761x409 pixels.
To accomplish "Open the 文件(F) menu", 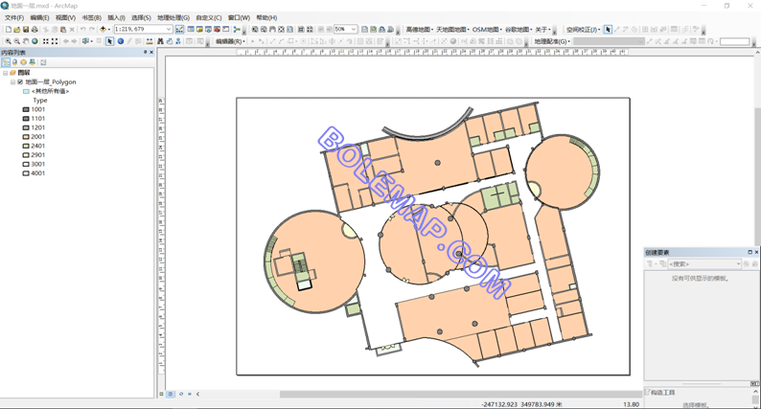I will coord(14,17).
